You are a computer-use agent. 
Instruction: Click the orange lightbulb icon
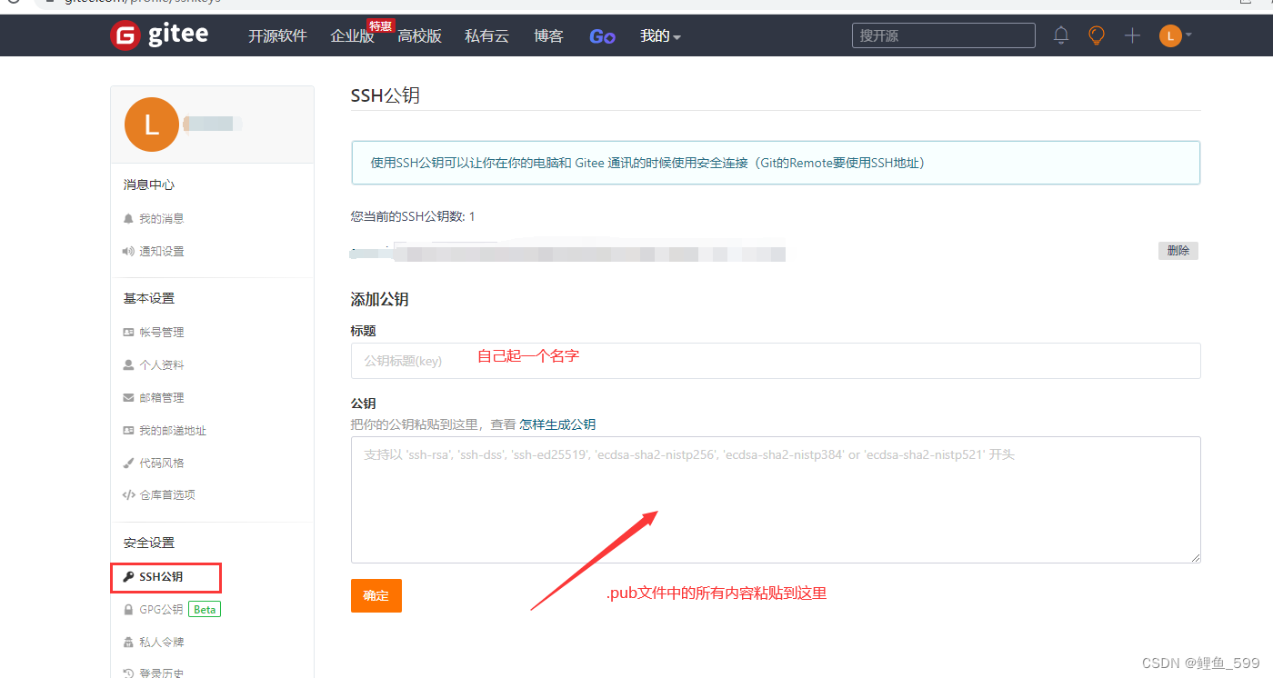pyautogui.click(x=1097, y=35)
